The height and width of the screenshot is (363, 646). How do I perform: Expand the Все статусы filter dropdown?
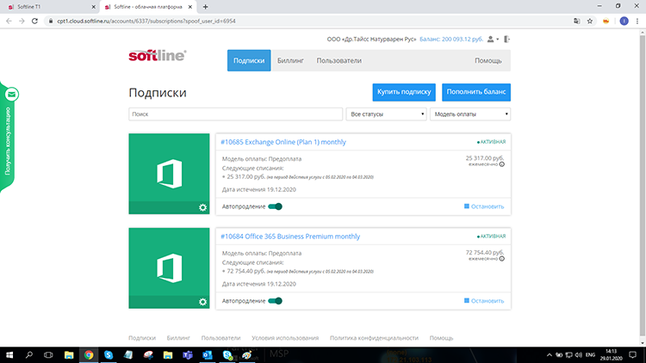click(x=386, y=114)
